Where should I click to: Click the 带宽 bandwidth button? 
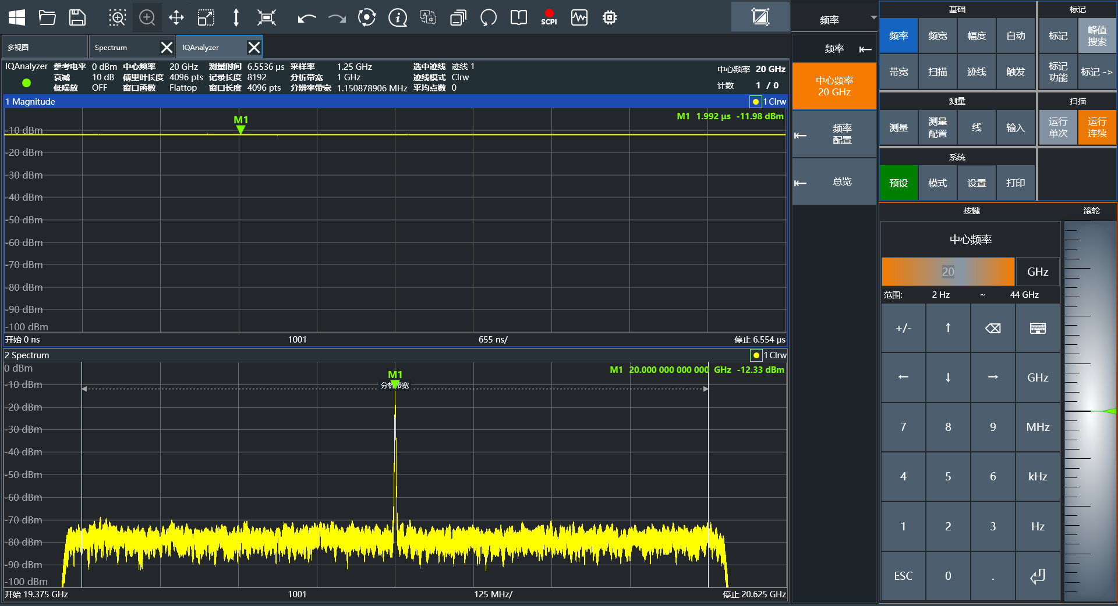coord(898,72)
